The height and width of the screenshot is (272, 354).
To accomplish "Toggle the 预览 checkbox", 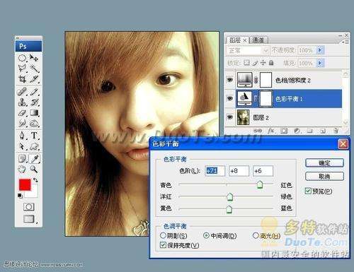I will [308, 191].
